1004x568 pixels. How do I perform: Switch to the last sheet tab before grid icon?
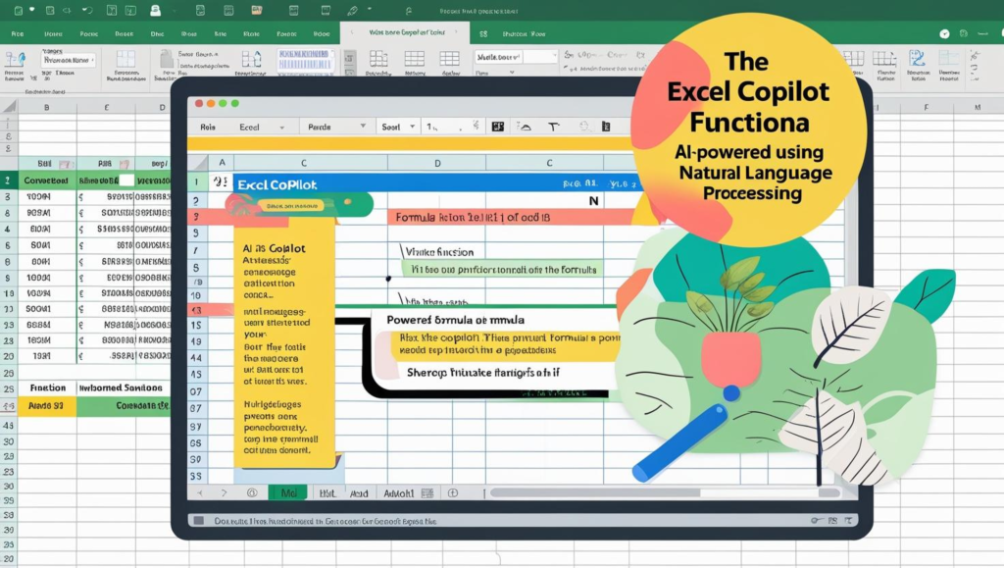[398, 492]
